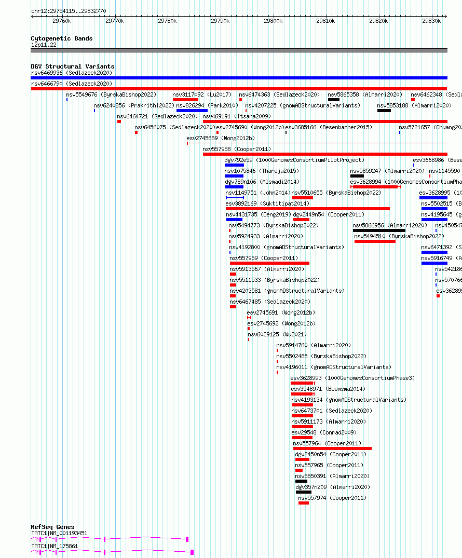Open esv2745692 (Wong2012b) variant

click(281, 324)
